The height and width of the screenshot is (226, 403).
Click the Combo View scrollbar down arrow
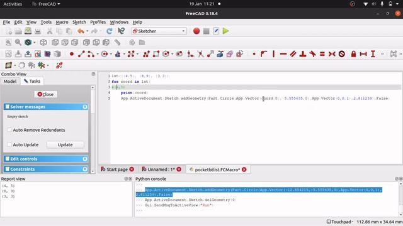pos(93,171)
